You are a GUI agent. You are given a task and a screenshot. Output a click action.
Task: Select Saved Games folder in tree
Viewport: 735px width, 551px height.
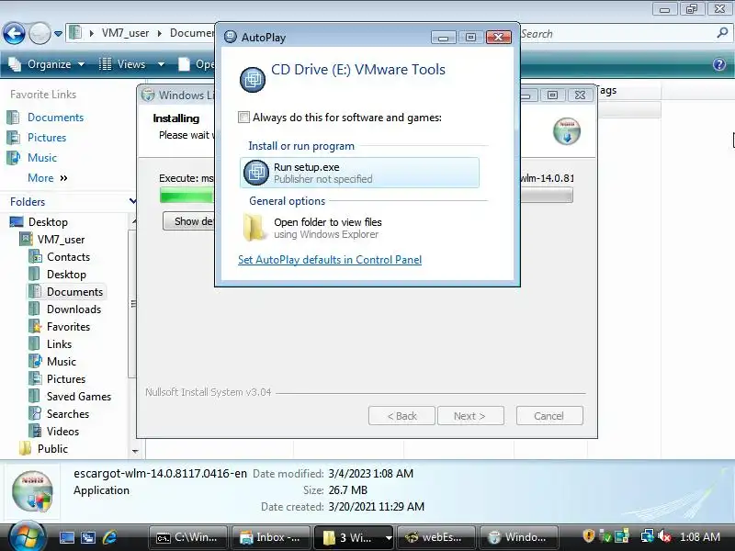79,397
